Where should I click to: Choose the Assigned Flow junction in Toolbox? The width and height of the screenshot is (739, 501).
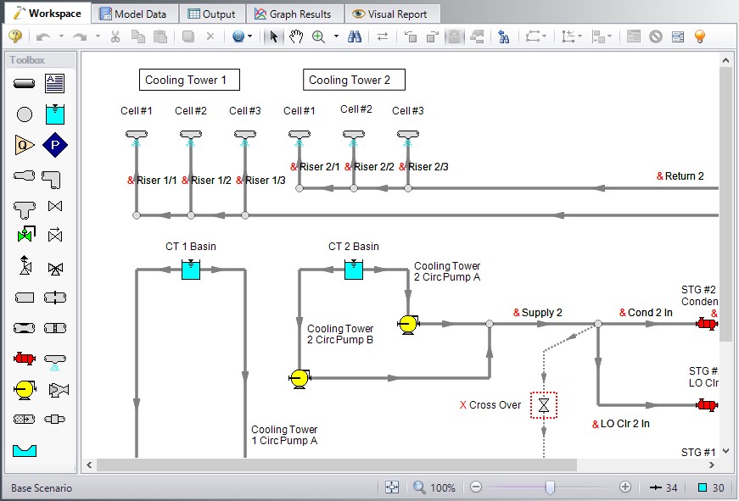[25, 145]
